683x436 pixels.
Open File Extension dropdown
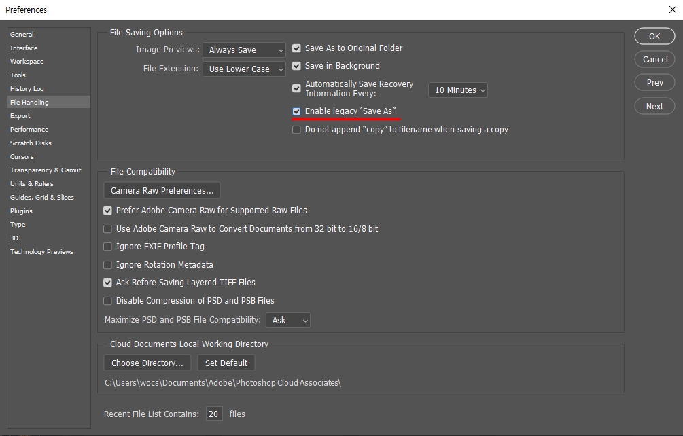tap(245, 69)
